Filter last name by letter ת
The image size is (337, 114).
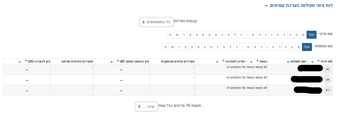click(x=166, y=47)
